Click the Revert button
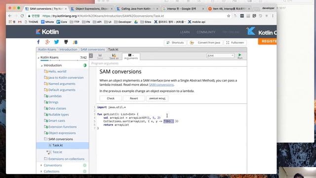The image size is (316, 178). (134, 98)
